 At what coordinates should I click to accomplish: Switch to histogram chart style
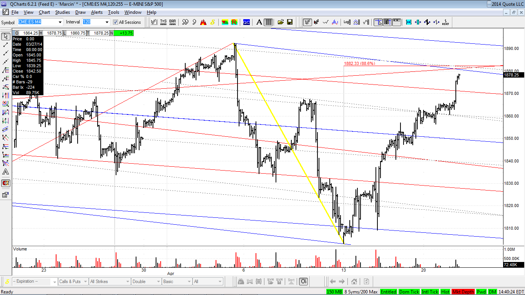(335, 22)
